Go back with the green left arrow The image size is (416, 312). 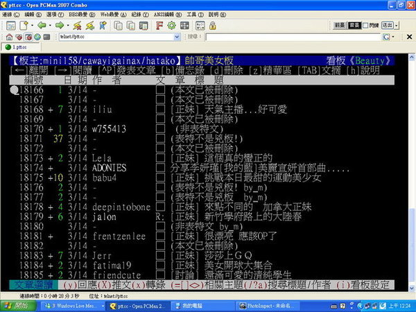pyautogui.click(x=42, y=26)
